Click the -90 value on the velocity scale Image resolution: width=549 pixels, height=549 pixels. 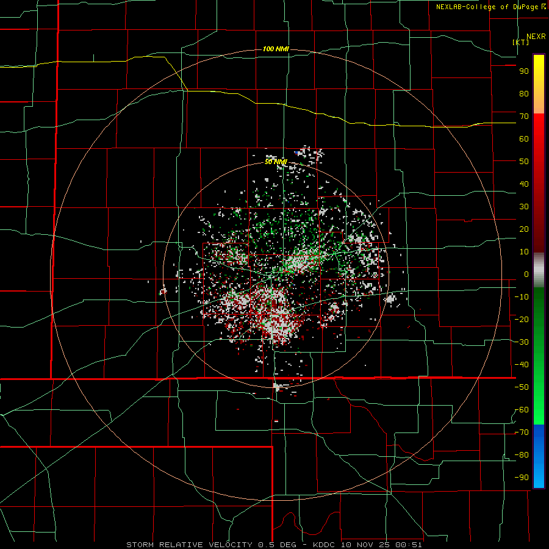point(522,478)
